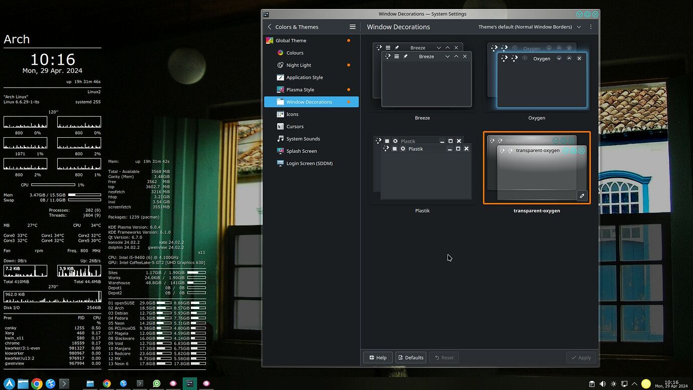Click the Help button

click(x=378, y=357)
